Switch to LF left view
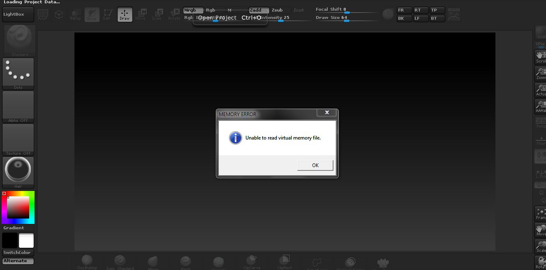This screenshot has height=270, width=546. 421,19
